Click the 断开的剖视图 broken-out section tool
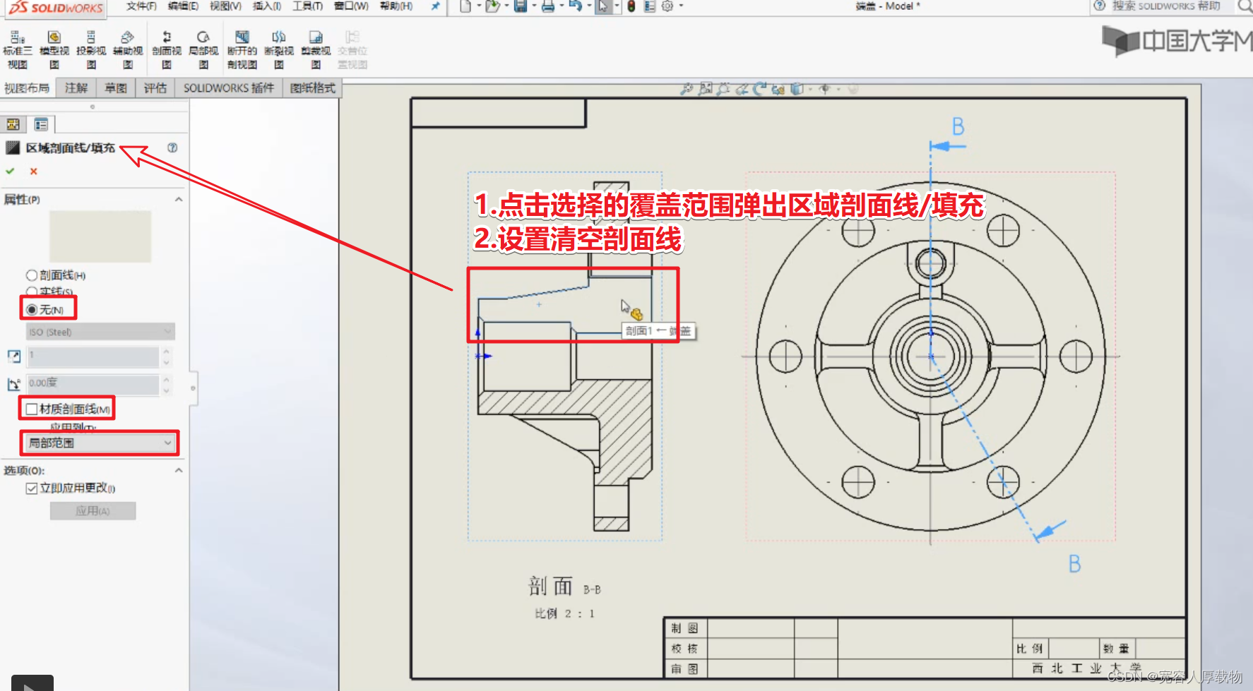Image resolution: width=1253 pixels, height=691 pixels. 242,49
